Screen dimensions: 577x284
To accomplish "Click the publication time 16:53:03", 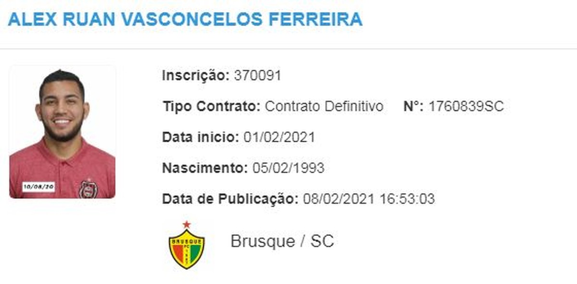I will [x=406, y=198].
